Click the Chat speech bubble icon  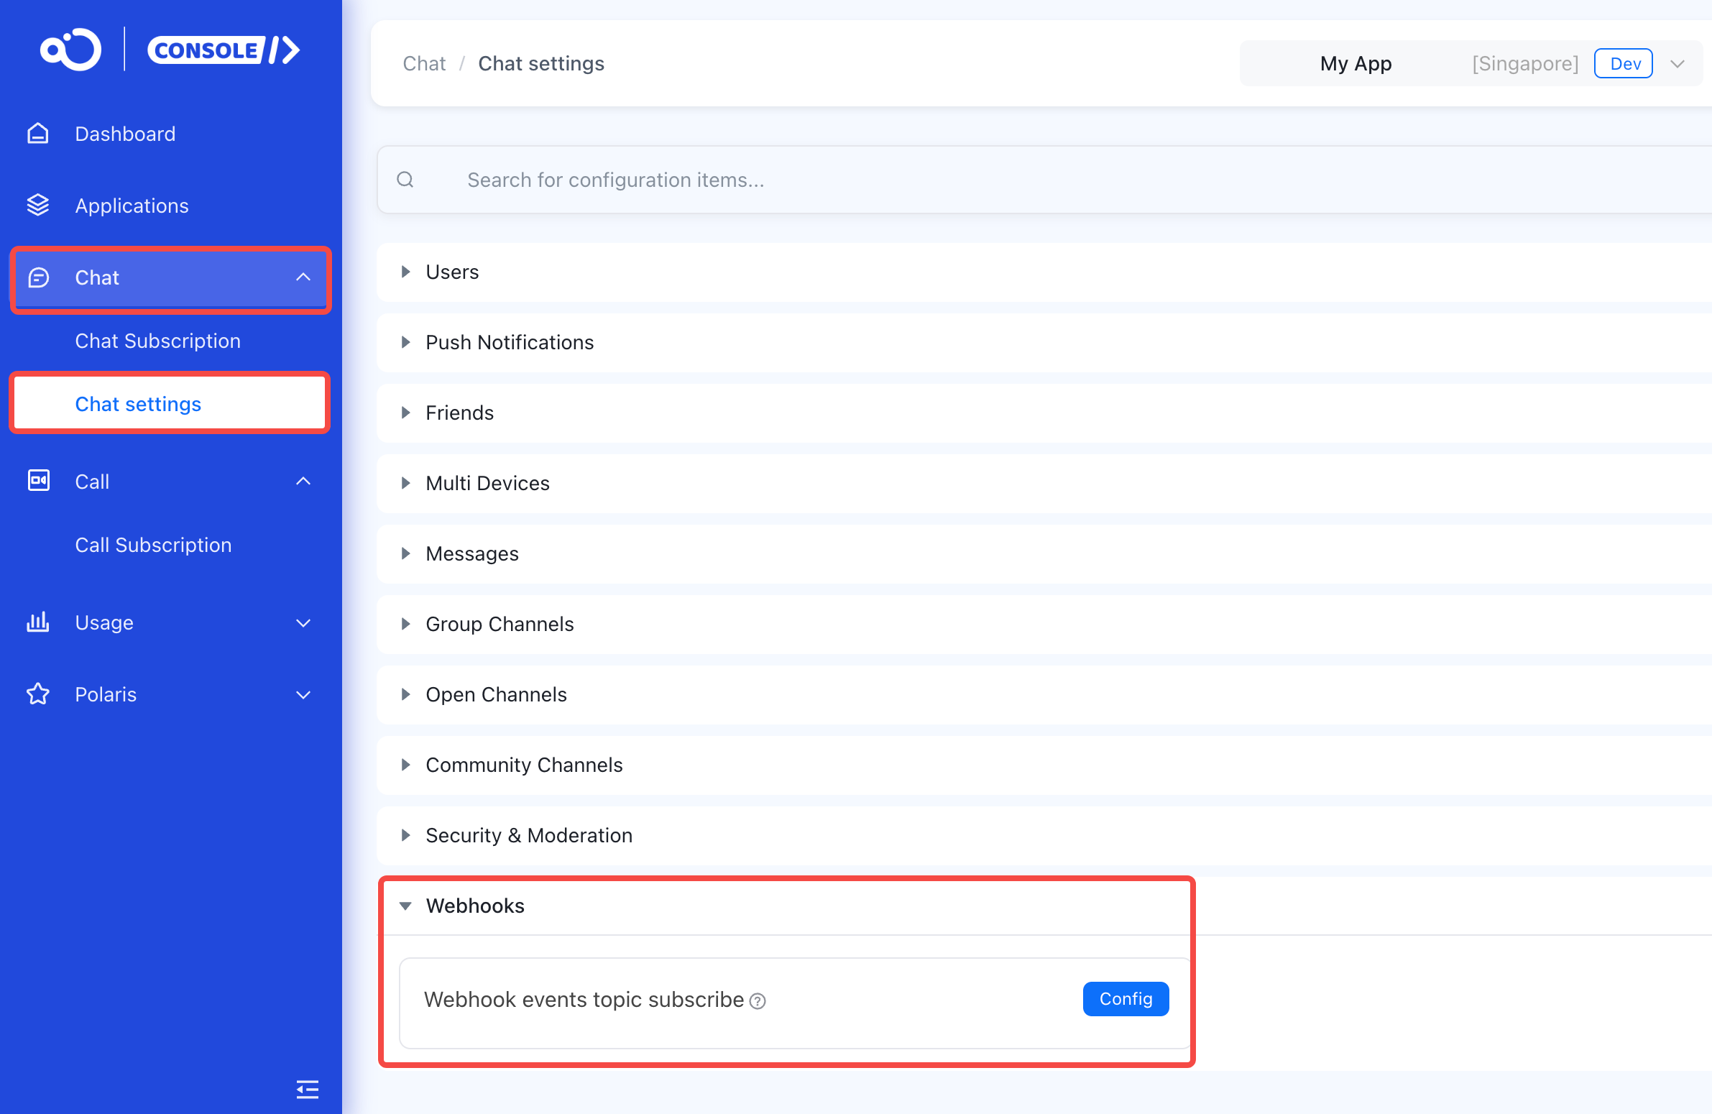tap(39, 277)
